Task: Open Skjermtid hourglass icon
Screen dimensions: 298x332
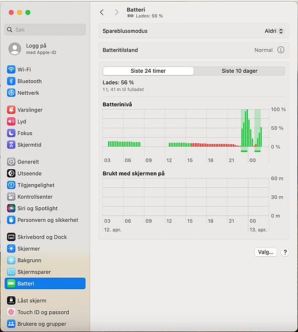Action: [11, 144]
